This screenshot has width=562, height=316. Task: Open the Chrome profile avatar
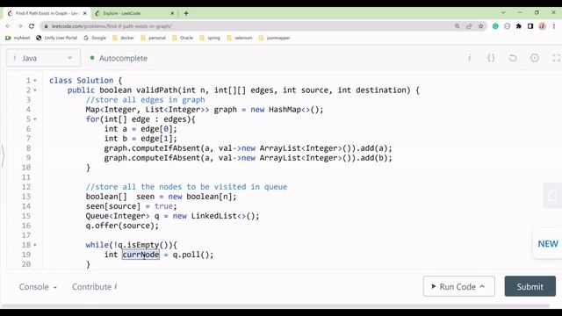(x=543, y=26)
